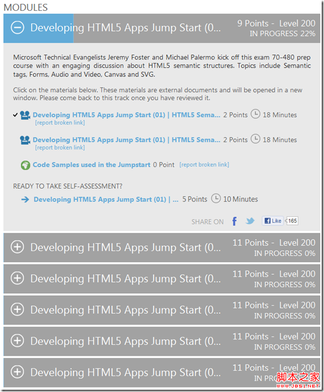Viewport: 324px width, 392px height.
Task: Click the second module's title text
Action: [126, 248]
